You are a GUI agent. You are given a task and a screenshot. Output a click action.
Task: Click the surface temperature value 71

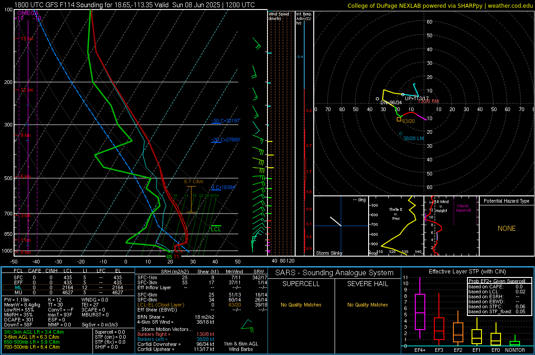[x=176, y=257]
